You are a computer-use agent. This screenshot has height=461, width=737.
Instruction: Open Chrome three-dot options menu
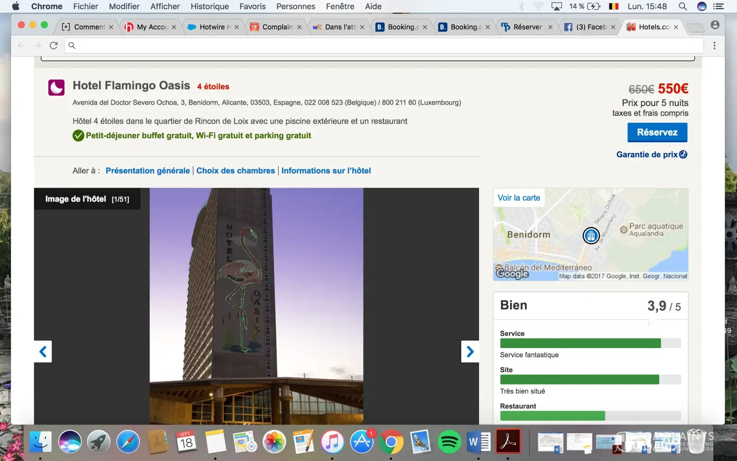click(x=714, y=45)
